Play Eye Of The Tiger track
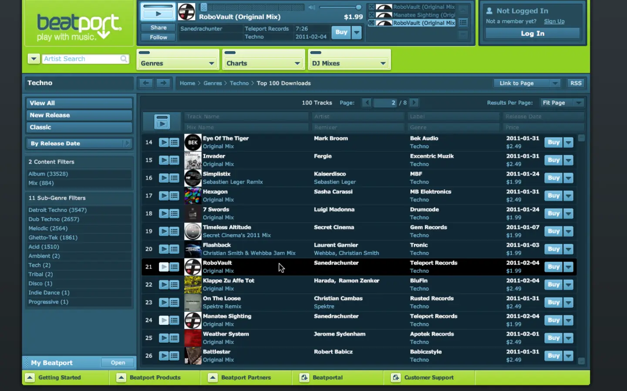 click(164, 142)
